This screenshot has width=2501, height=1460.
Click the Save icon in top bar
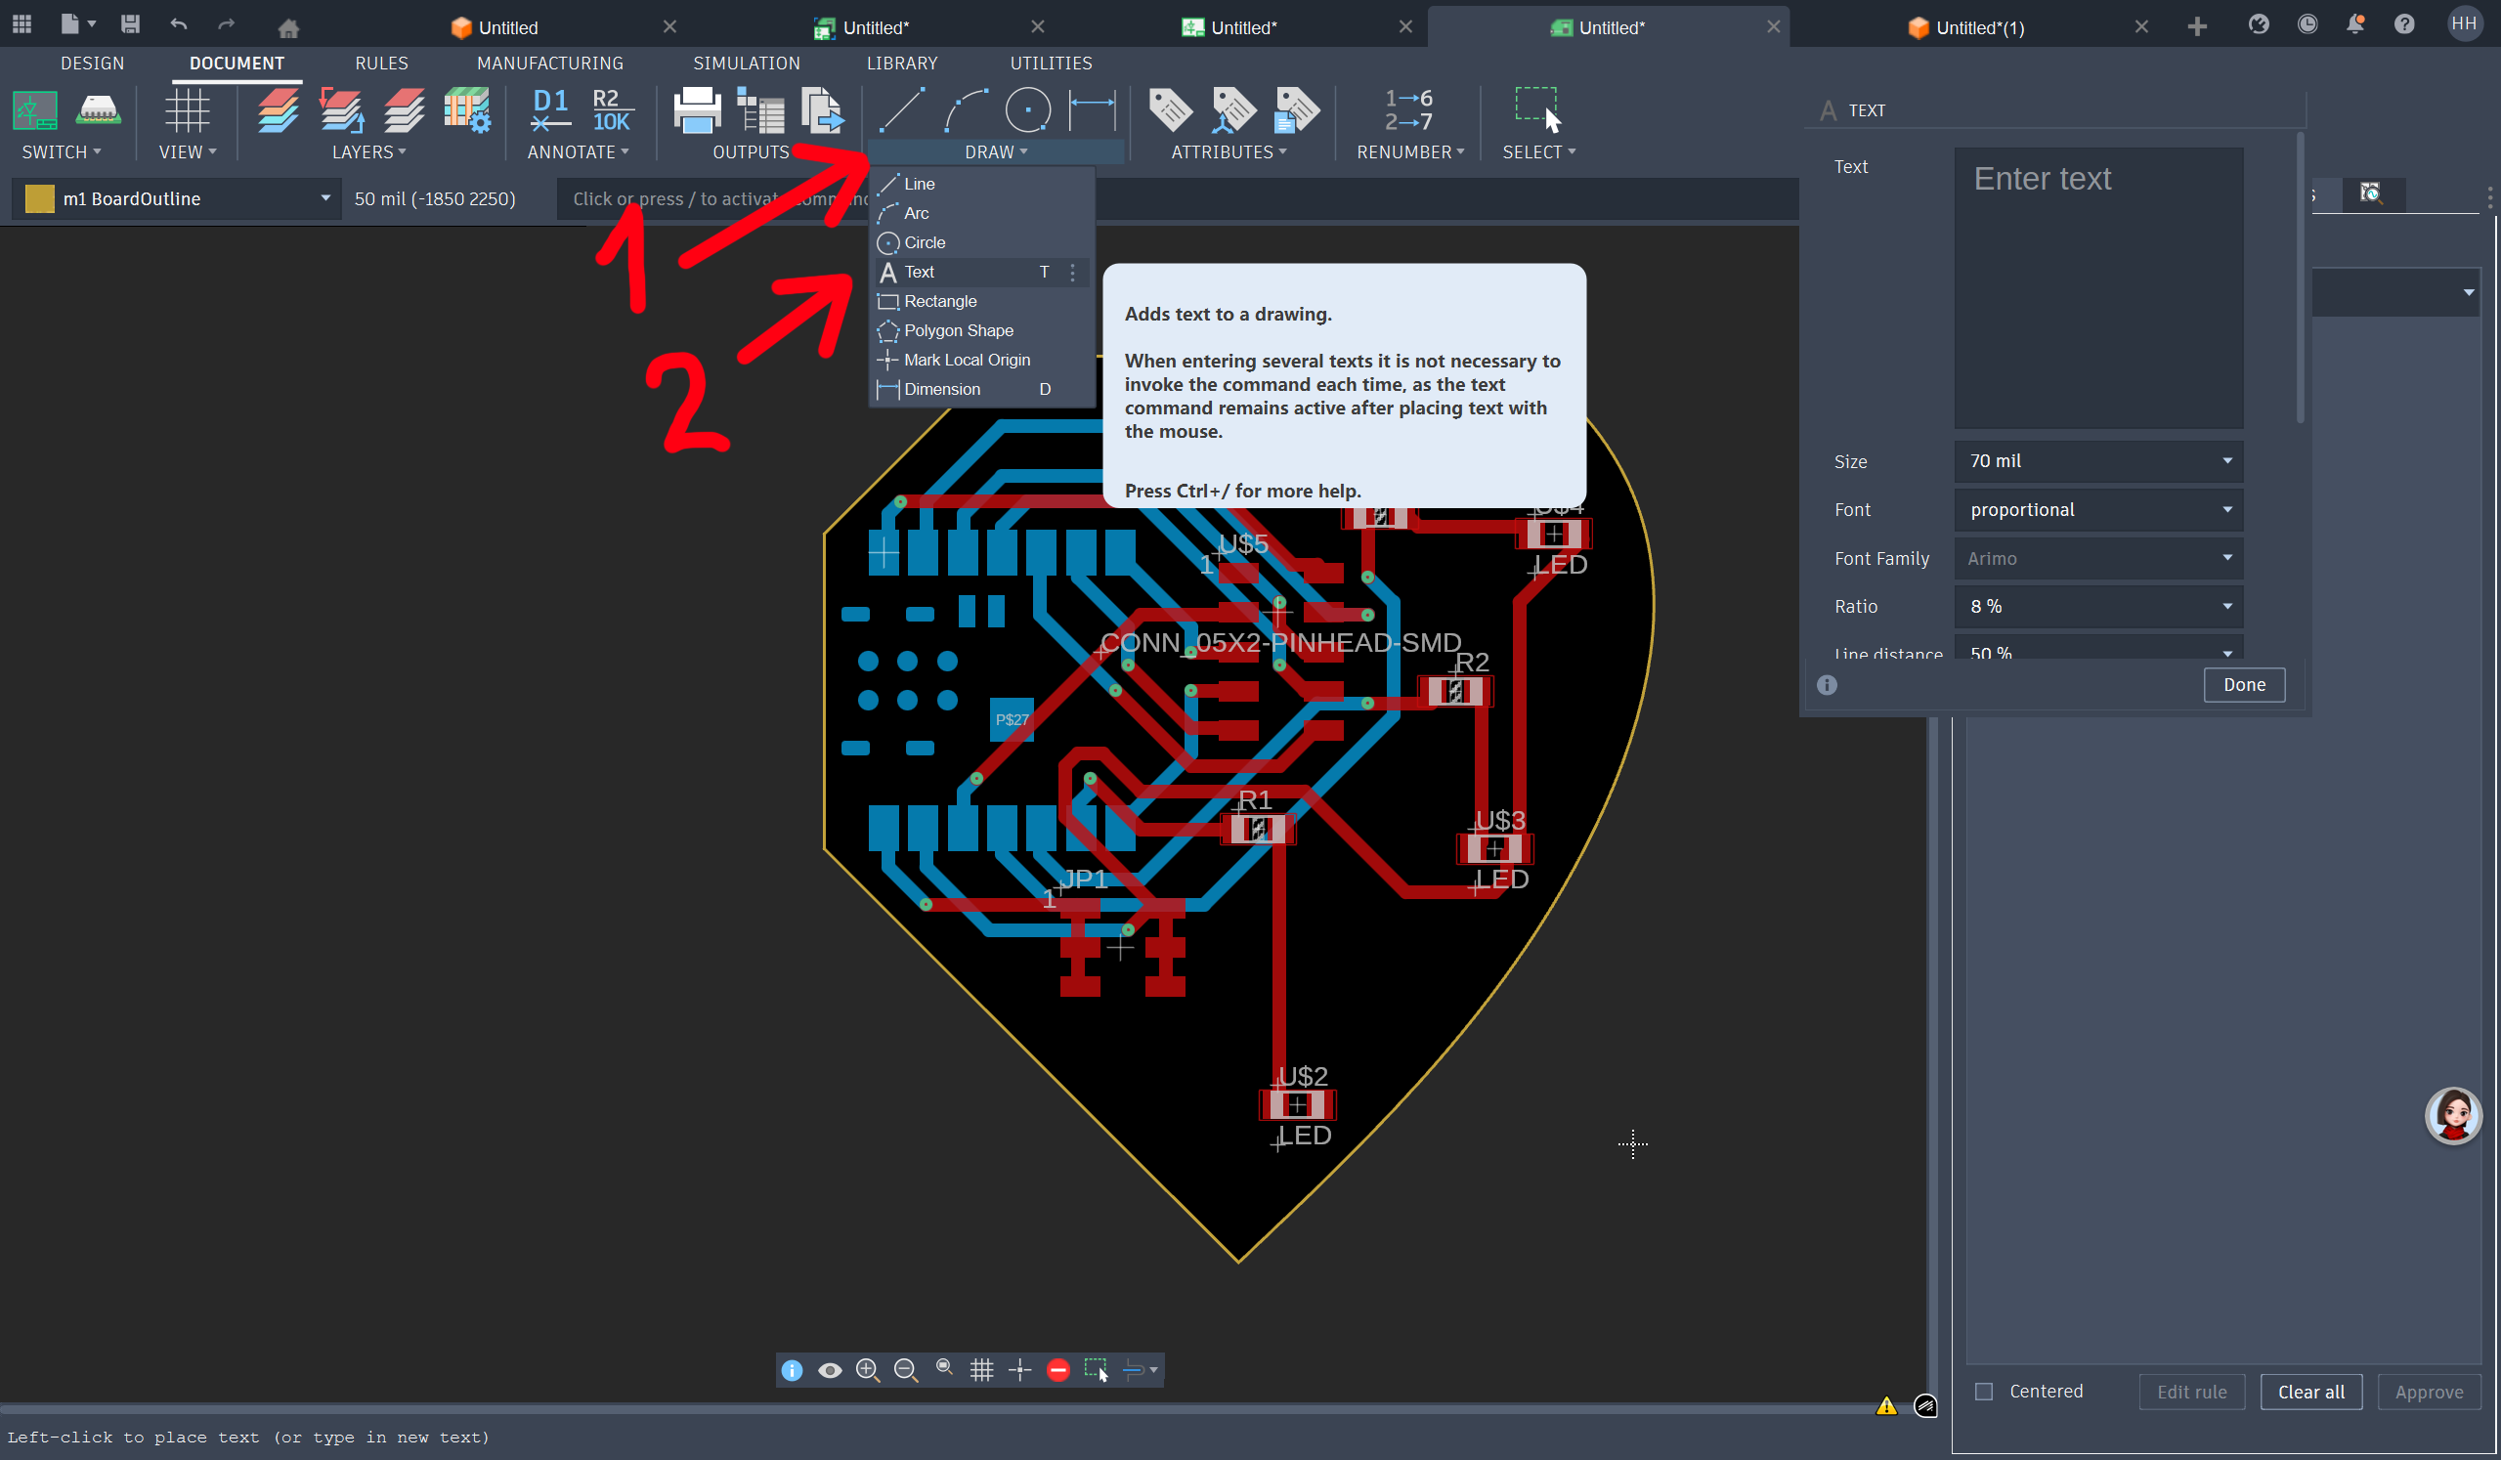(x=130, y=24)
